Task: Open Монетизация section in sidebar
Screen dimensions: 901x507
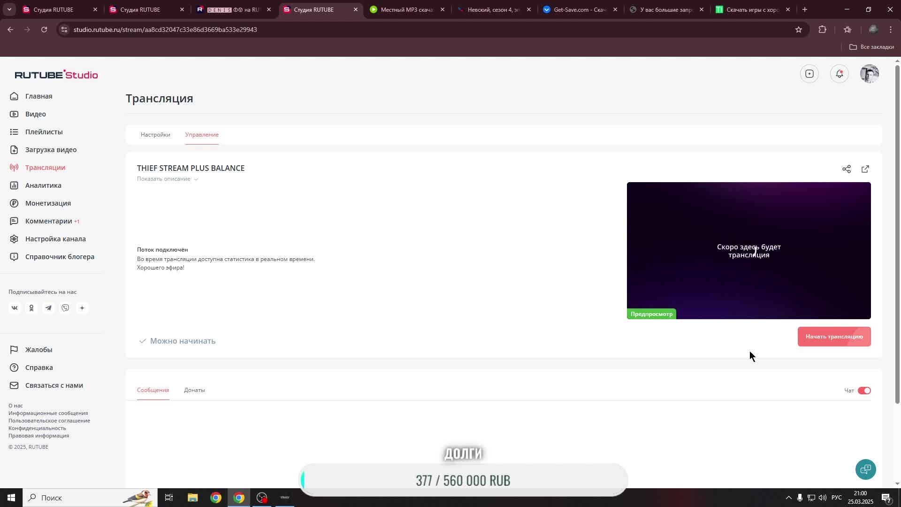Action: 48,203
